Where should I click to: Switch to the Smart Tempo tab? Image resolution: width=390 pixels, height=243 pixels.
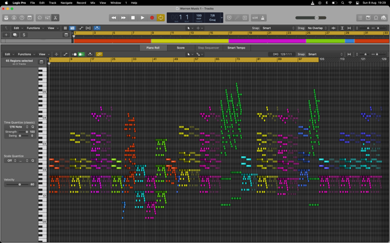(x=236, y=47)
